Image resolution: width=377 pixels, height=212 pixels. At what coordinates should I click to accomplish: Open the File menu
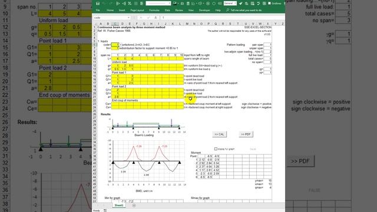click(98, 10)
